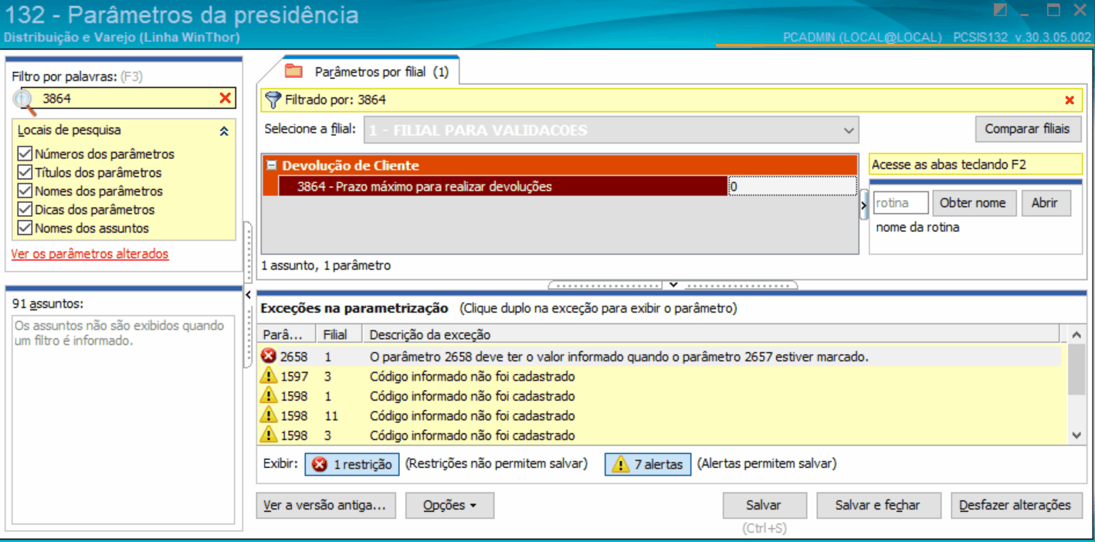The width and height of the screenshot is (1095, 542).
Task: Click red error icon for parameter 2658
Action: (x=269, y=357)
